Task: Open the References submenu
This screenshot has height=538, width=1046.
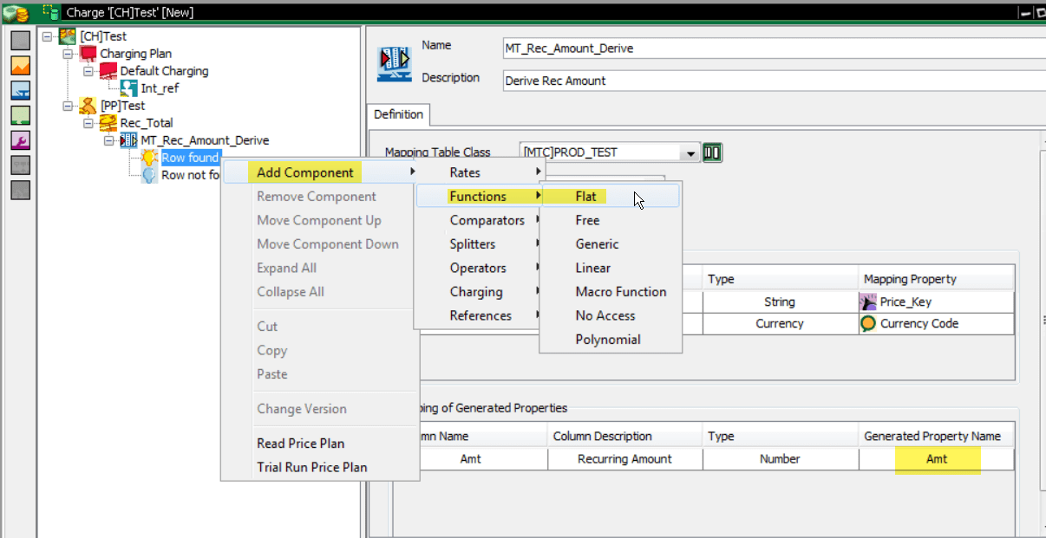Action: 480,316
